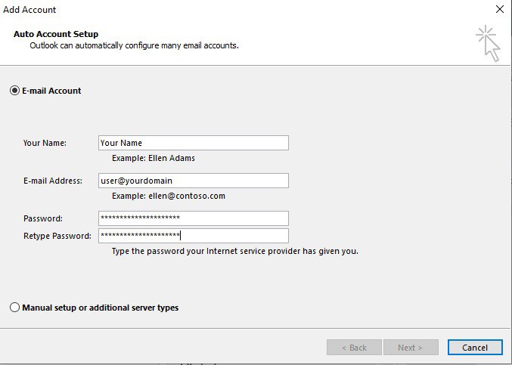Image resolution: width=512 pixels, height=365 pixels.
Task: Select the E-mail Account radio option
Action: [14, 91]
